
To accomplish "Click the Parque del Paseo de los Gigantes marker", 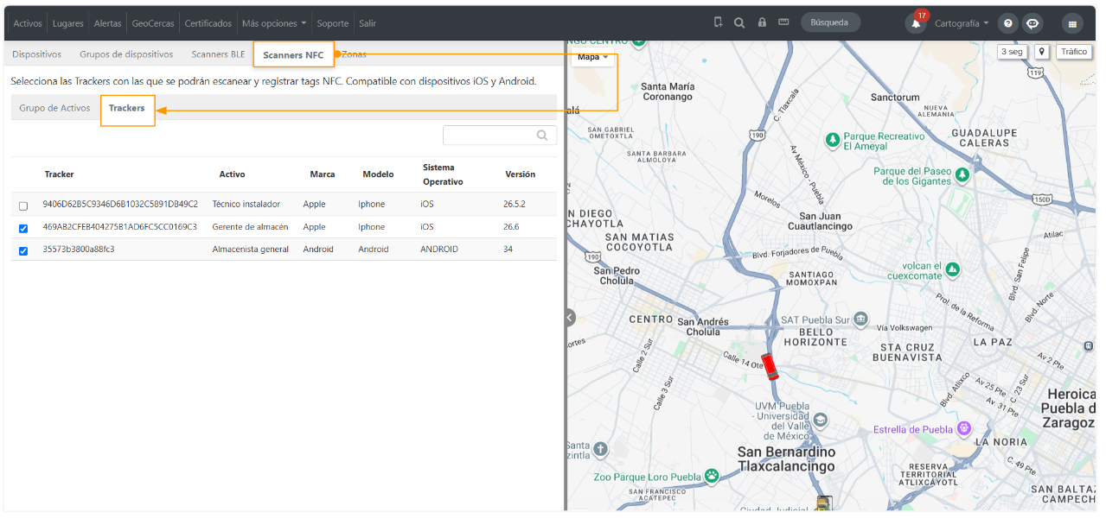I will pyautogui.click(x=962, y=174).
